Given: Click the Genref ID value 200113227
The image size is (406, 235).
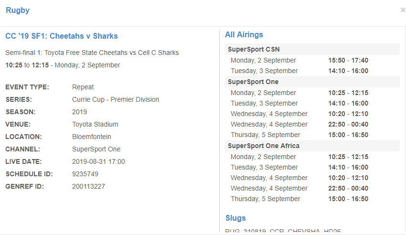Looking at the screenshot, I should point(88,186).
